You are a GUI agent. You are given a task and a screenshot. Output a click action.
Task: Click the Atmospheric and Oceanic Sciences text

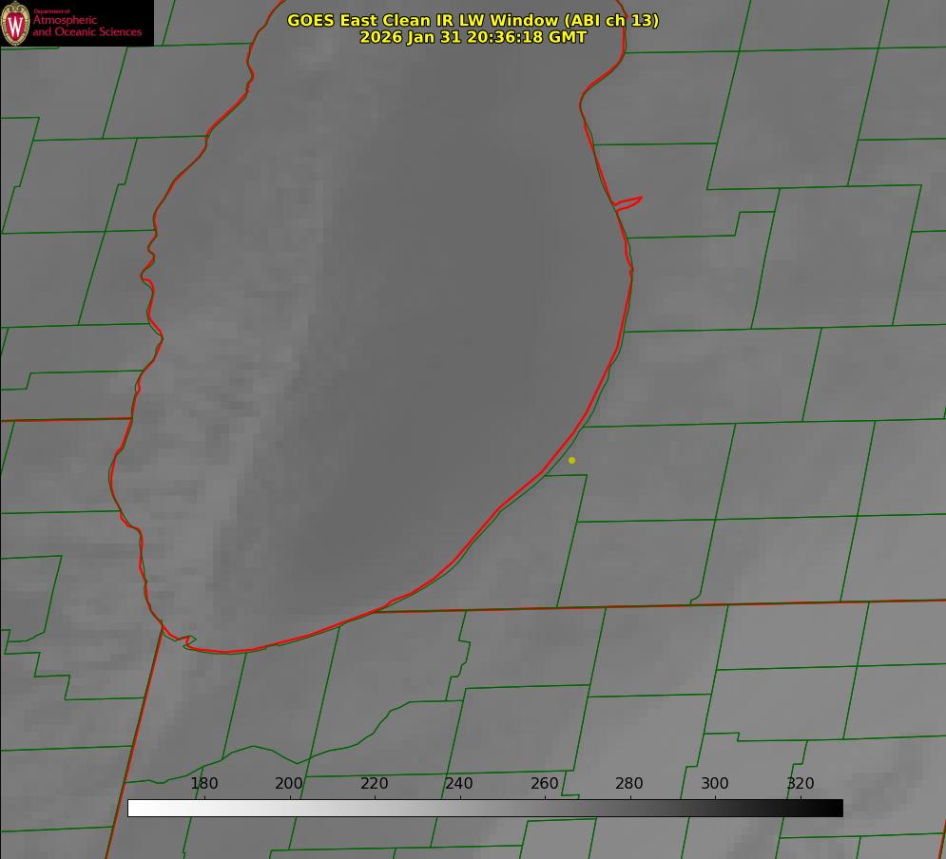click(x=87, y=26)
